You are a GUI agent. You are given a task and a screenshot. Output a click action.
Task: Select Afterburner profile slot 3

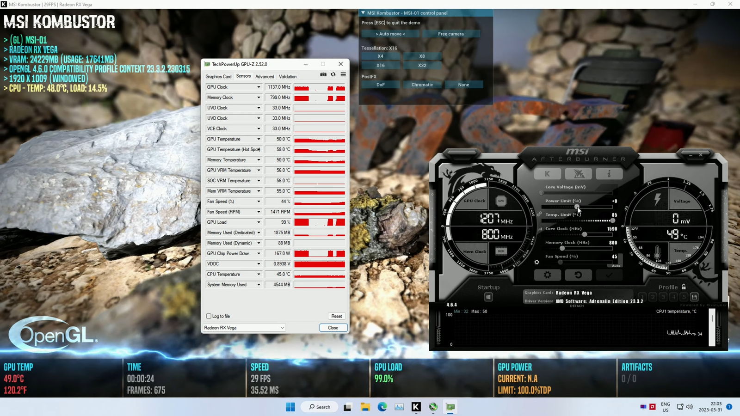[x=663, y=297]
